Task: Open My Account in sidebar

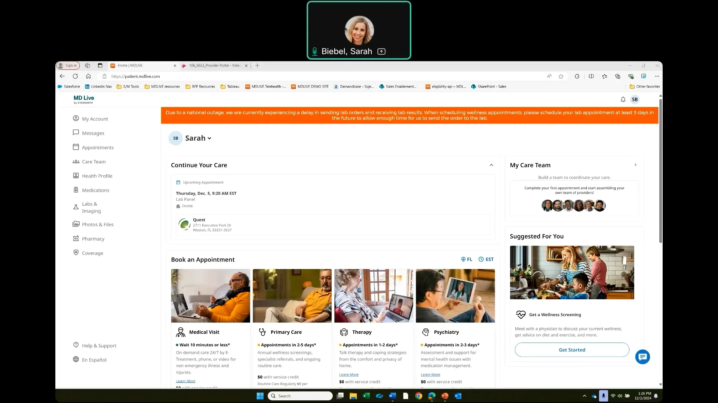Action: (x=90, y=119)
